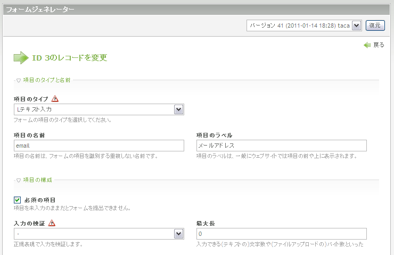Click the warning help icon beside 項目のタイプ
Image resolution: width=394 pixels, height=255 pixels.
click(55, 99)
